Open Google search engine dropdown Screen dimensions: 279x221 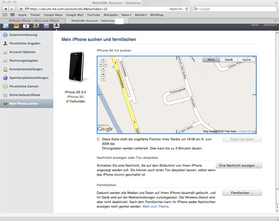(x=196, y=9)
